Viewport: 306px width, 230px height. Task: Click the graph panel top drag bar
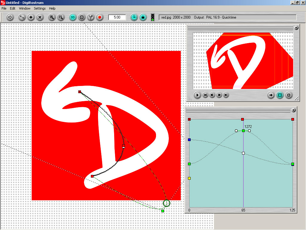click(238, 110)
